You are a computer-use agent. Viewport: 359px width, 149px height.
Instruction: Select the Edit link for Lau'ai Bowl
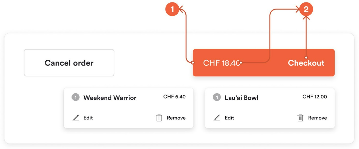click(229, 118)
